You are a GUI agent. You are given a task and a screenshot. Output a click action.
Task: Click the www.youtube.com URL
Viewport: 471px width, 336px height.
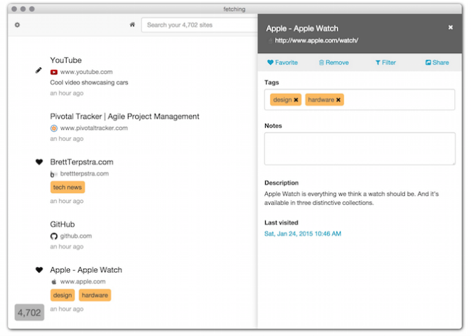[x=87, y=72]
